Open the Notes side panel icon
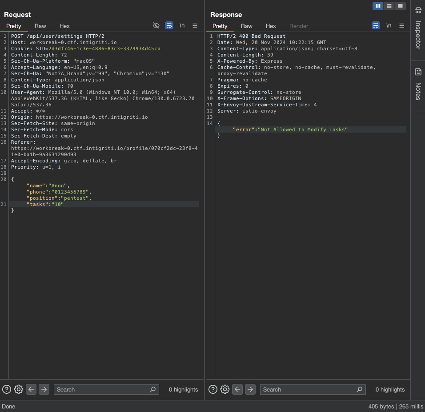Screen dimensions: 425x412 (x=418, y=72)
